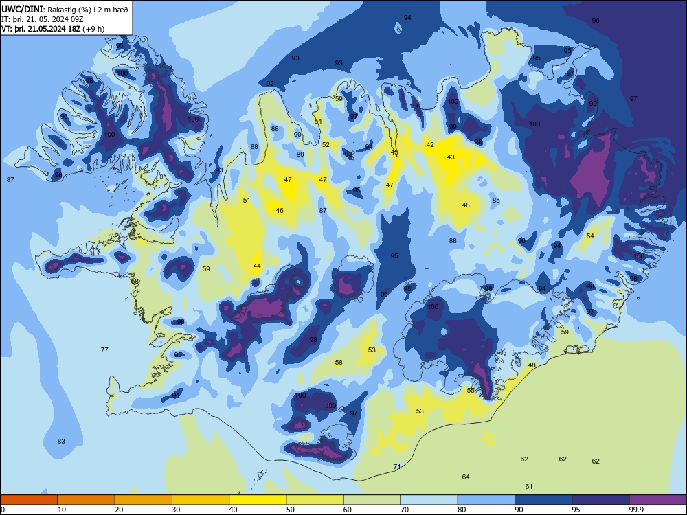The image size is (687, 515).
Task: Click the humidity value 71 on the south coast
Action: 397,466
